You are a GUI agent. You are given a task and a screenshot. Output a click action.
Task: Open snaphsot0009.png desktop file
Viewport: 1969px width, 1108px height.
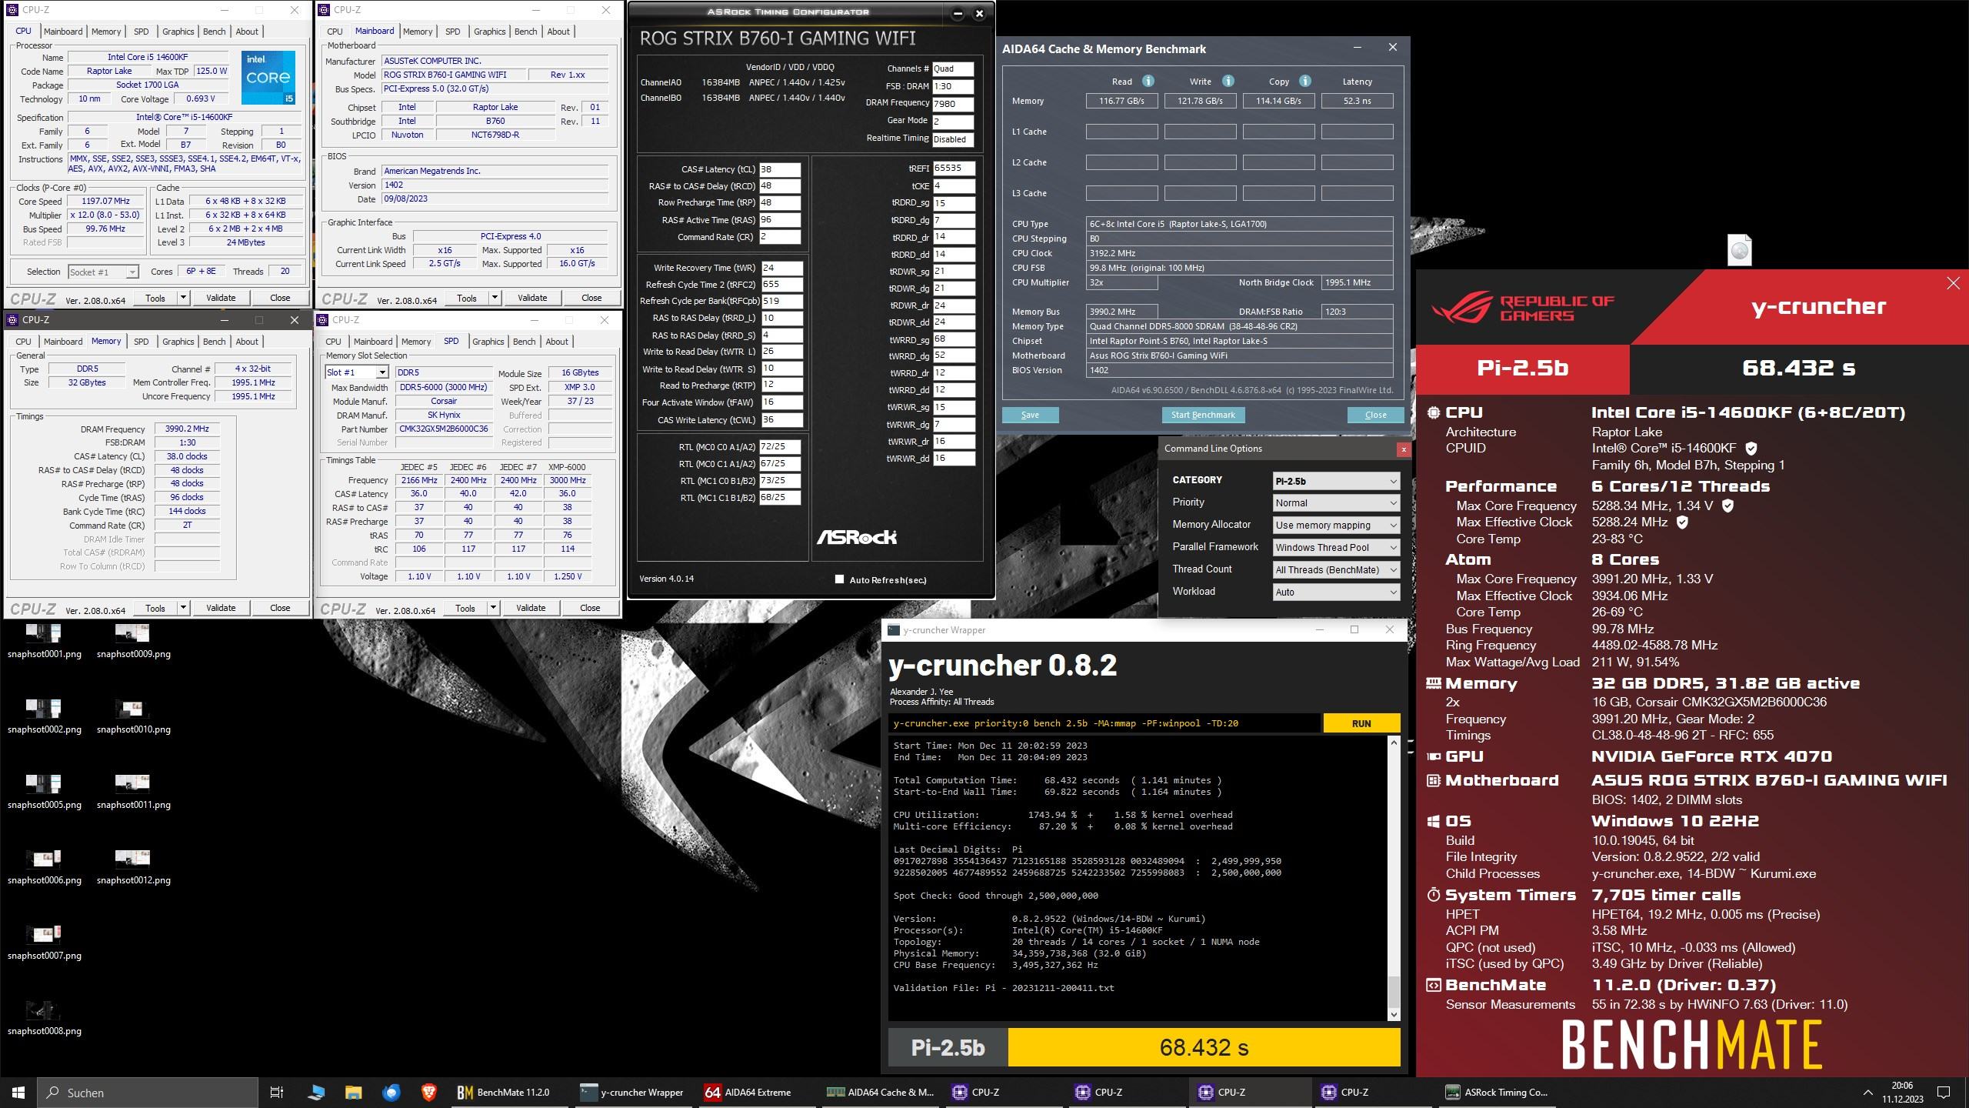pyautogui.click(x=133, y=641)
